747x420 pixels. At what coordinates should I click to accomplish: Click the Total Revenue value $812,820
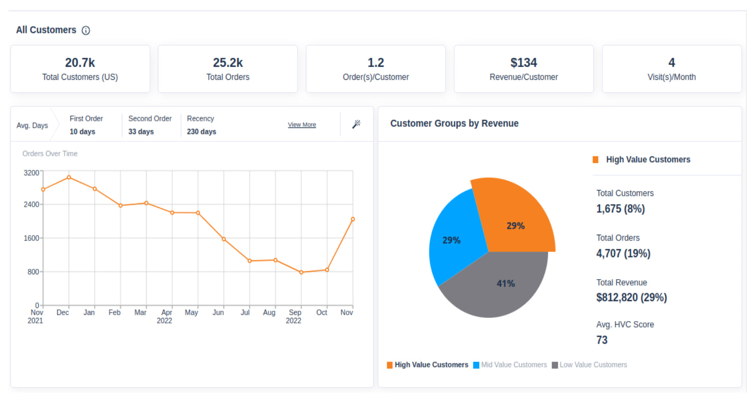coord(631,297)
